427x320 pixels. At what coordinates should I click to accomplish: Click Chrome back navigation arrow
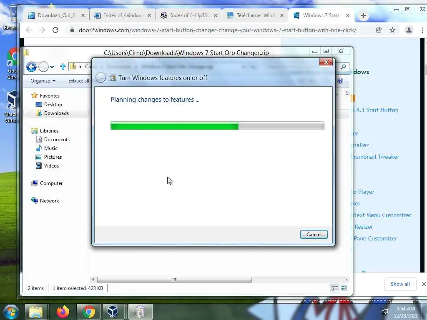pos(29,30)
